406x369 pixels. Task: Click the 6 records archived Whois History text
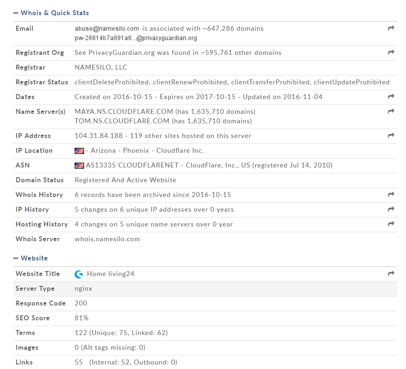pos(153,195)
